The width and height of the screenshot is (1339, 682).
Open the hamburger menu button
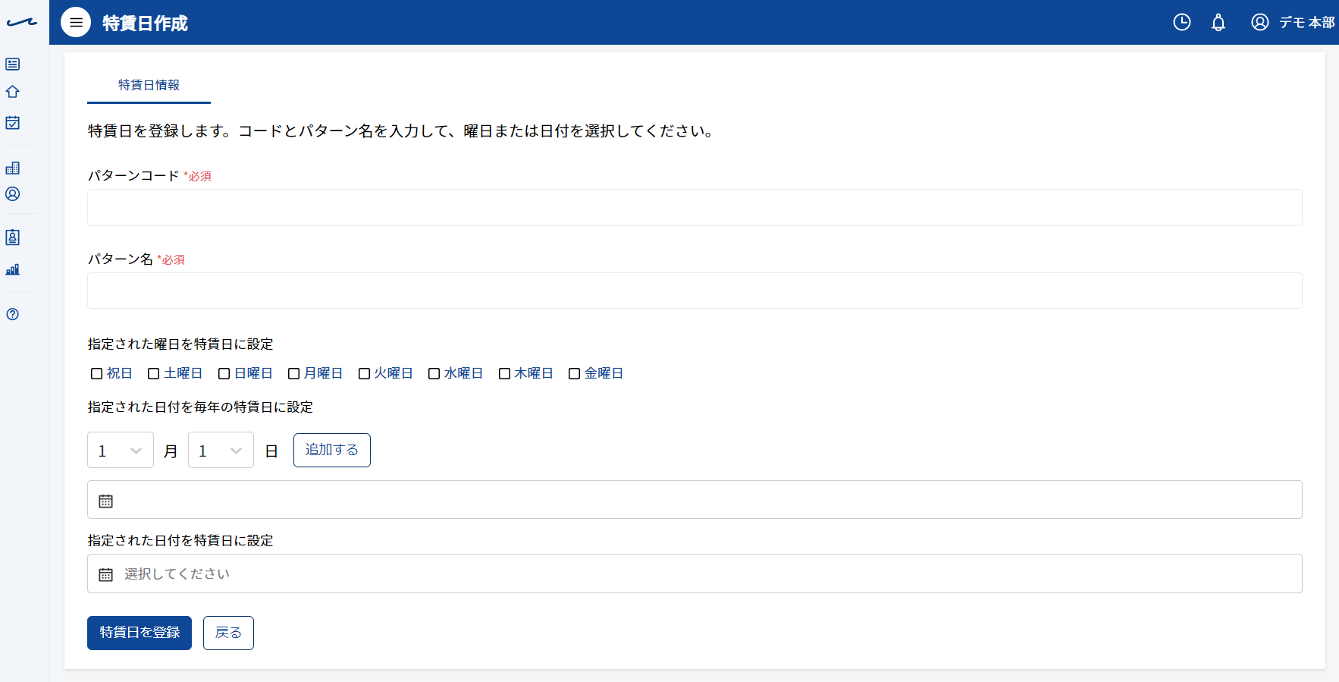click(76, 23)
